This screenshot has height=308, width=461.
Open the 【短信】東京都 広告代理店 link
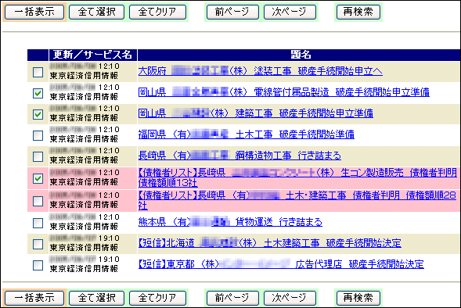coord(281,264)
